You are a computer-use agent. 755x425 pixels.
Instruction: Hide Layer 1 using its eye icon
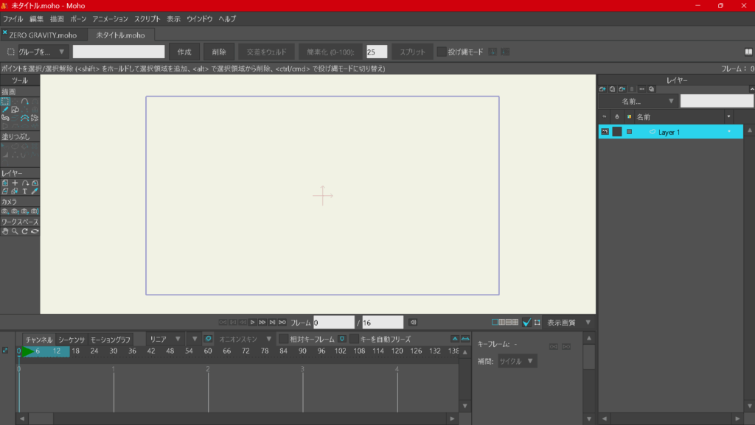coord(605,132)
